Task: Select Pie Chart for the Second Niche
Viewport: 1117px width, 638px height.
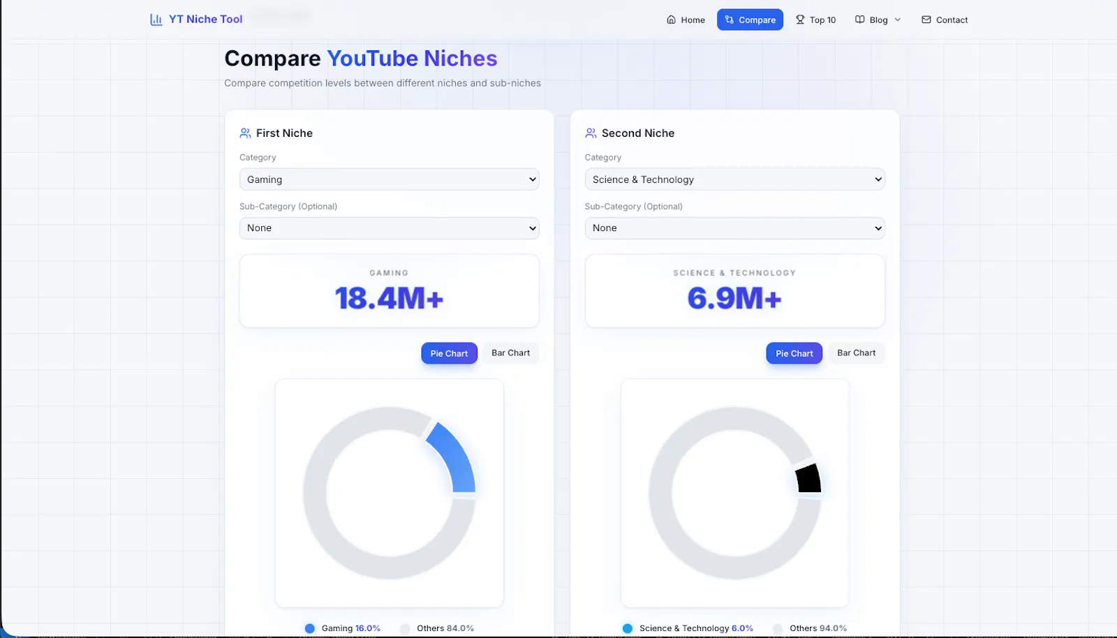Action: [794, 353]
